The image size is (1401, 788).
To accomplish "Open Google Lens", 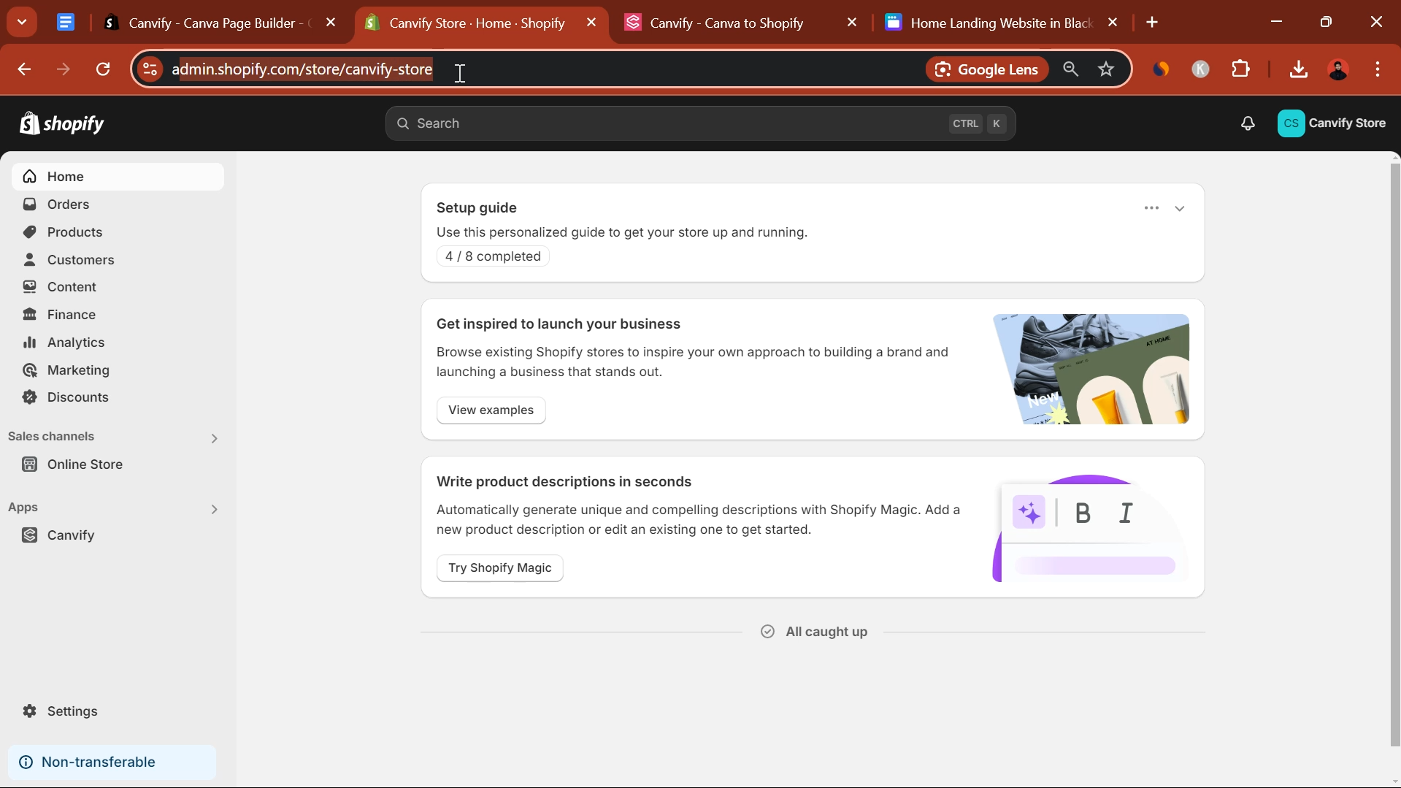I will pyautogui.click(x=987, y=69).
